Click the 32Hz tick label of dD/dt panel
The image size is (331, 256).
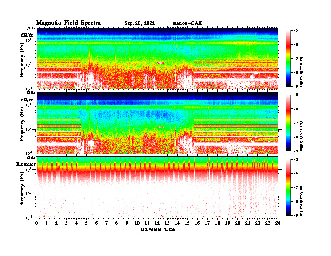point(31,92)
